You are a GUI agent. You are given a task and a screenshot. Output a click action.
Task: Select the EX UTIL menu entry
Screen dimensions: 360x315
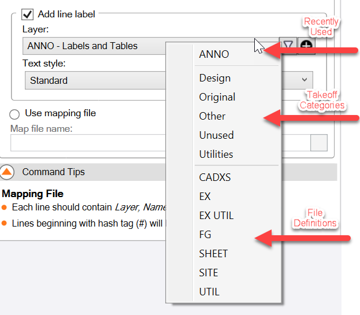click(216, 216)
